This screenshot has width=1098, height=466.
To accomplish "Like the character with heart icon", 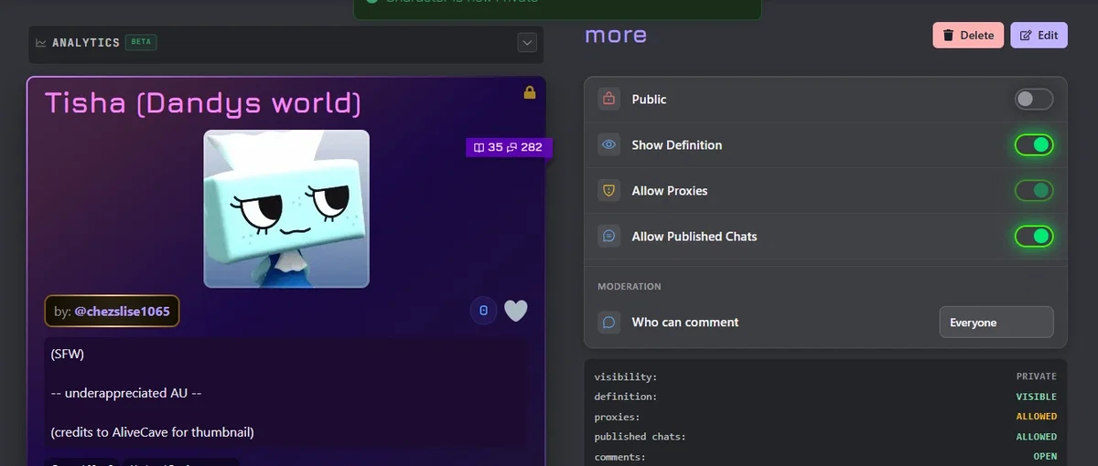I will point(516,312).
